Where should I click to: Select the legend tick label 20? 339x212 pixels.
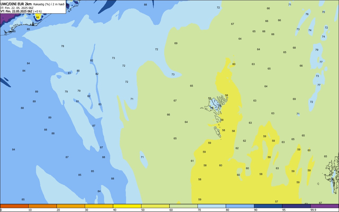(x=58, y=210)
